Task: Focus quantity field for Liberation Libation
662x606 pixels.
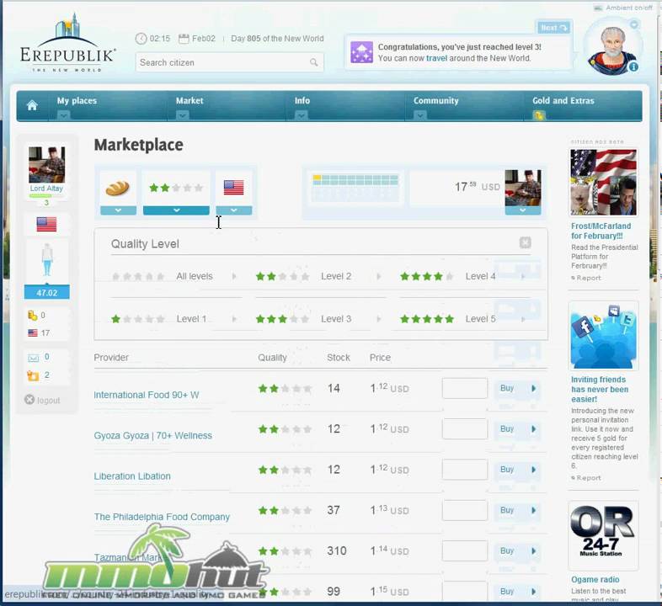Action: 464,470
